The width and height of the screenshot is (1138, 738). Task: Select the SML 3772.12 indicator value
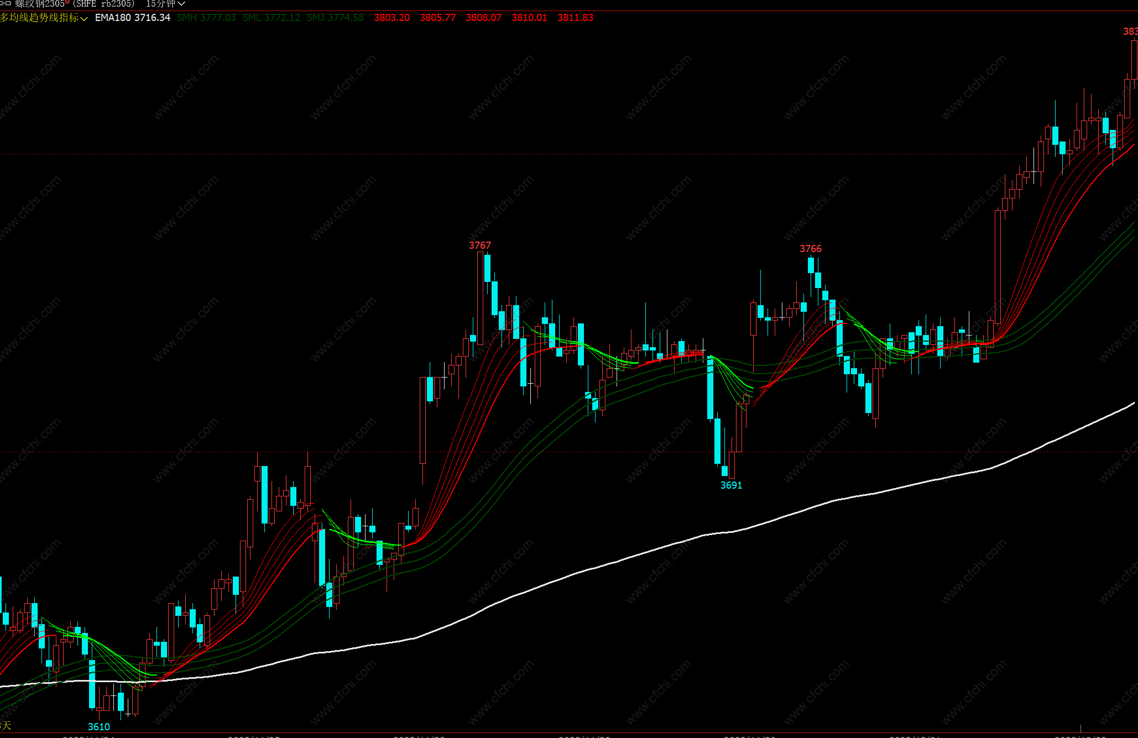(x=271, y=18)
